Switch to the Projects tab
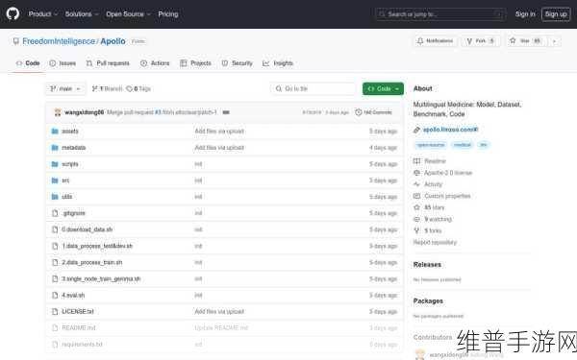 tap(195, 63)
